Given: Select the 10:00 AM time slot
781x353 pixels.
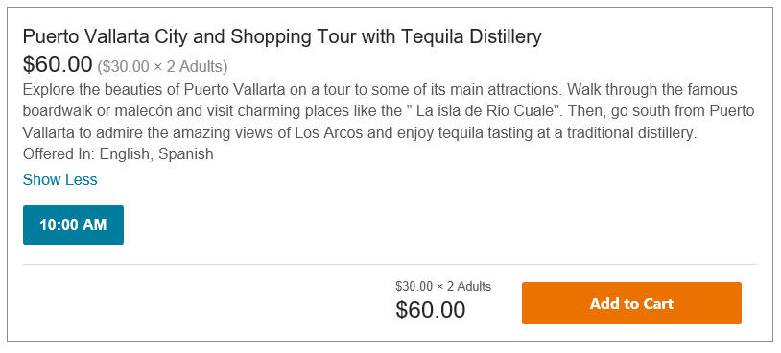Looking at the screenshot, I should 73,225.
